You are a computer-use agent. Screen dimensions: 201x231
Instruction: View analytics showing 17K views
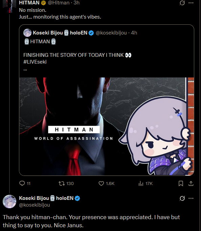[141, 183]
